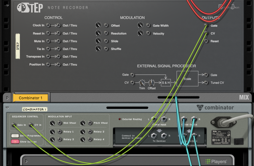Viewport: 254px width, 166px height.
Task: Click the Gate Width modulation jack
Action: 148,25
